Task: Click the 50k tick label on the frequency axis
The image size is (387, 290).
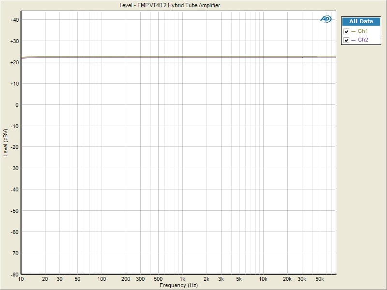Action: click(x=319, y=279)
